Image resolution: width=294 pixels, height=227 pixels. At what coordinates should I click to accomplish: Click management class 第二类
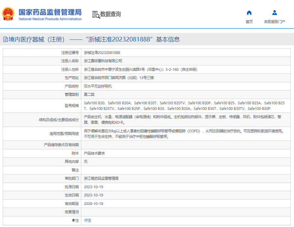point(89,94)
